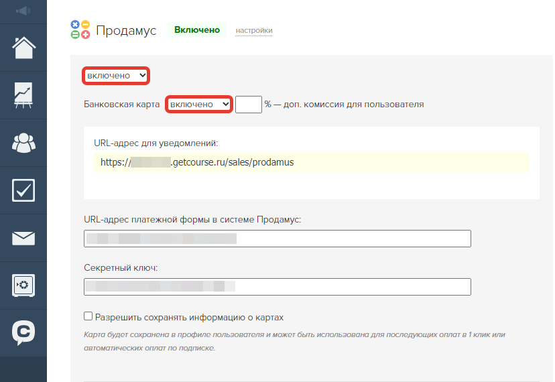
Task: Open the chat bubble icon
Action: [x=23, y=332]
